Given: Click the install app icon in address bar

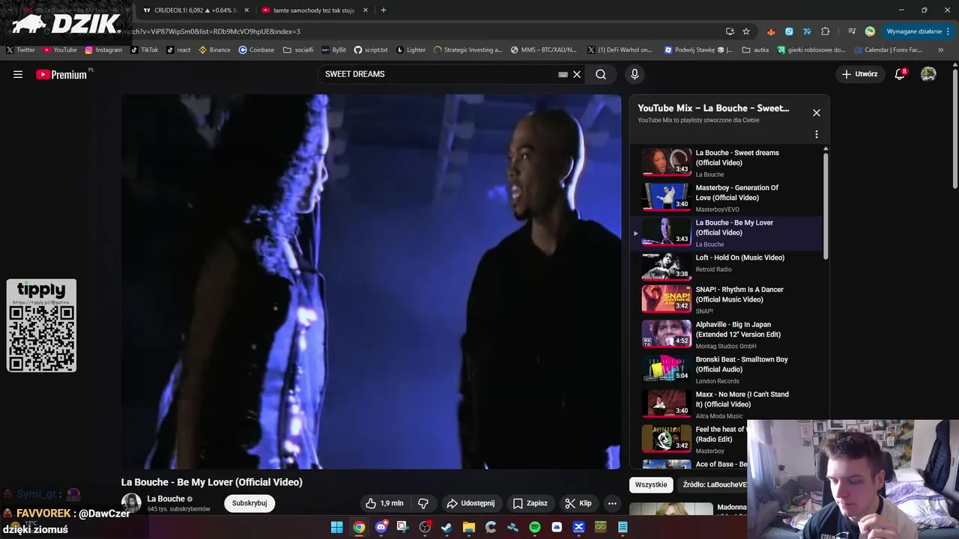Looking at the screenshot, I should click(x=730, y=31).
